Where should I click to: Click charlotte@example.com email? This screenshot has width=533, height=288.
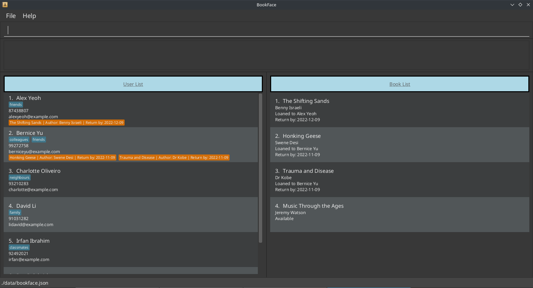(x=33, y=189)
